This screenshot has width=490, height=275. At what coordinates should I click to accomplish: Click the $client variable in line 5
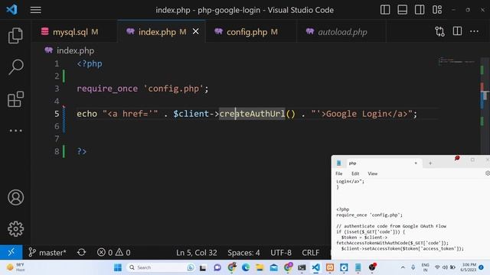[x=191, y=114]
